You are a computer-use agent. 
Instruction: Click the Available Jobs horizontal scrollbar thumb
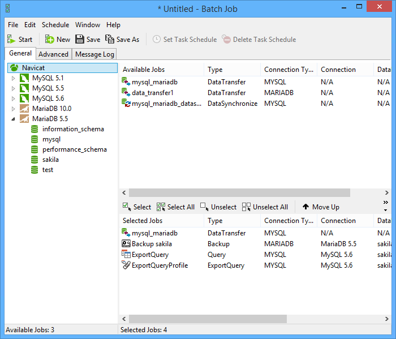[239, 193]
